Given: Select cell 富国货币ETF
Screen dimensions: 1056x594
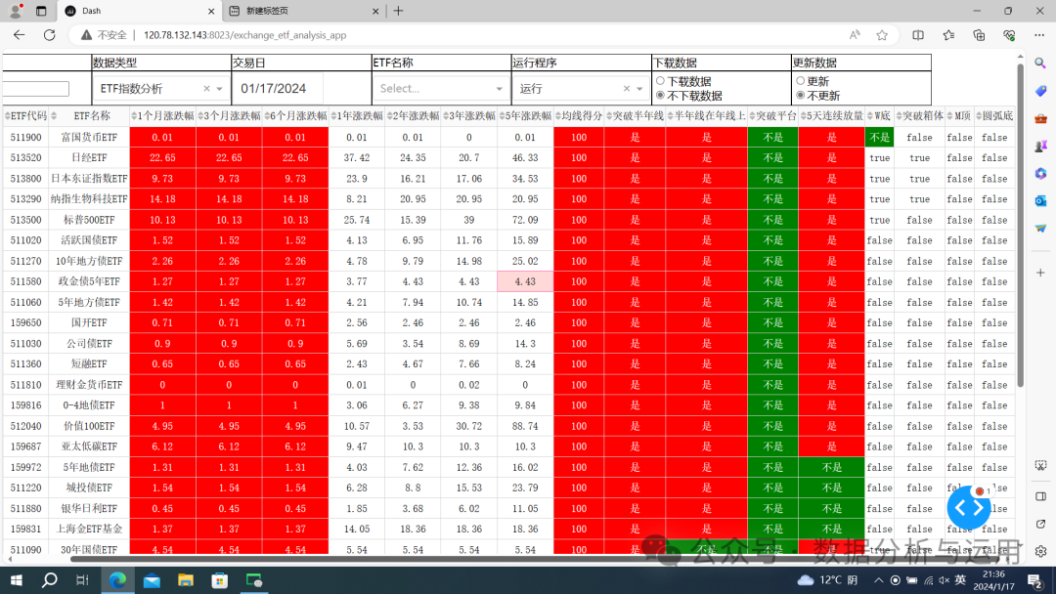Looking at the screenshot, I should tap(90, 137).
